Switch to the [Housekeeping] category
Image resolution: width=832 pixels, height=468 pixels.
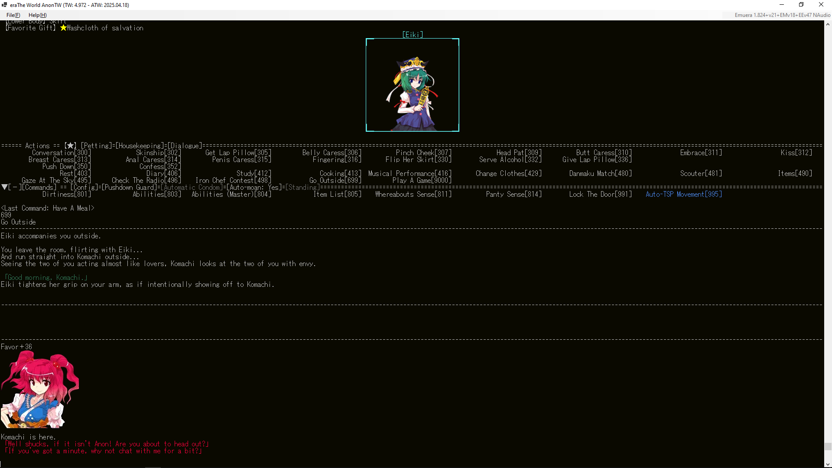140,146
